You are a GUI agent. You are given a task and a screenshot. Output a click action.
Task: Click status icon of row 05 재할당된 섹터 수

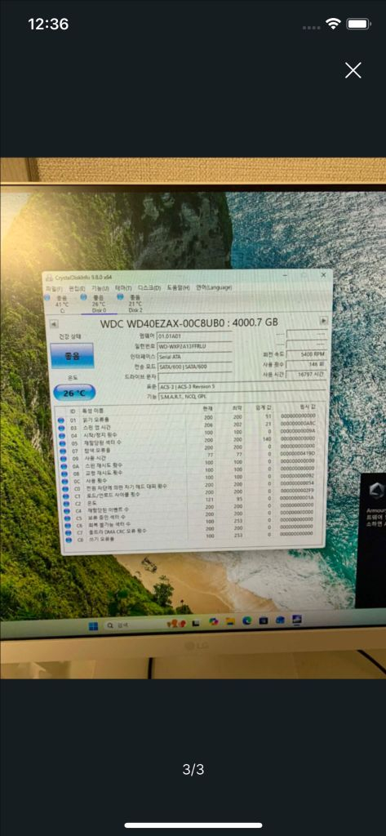(x=62, y=443)
